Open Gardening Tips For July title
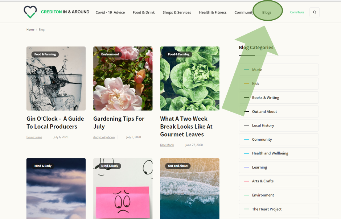 pos(119,123)
